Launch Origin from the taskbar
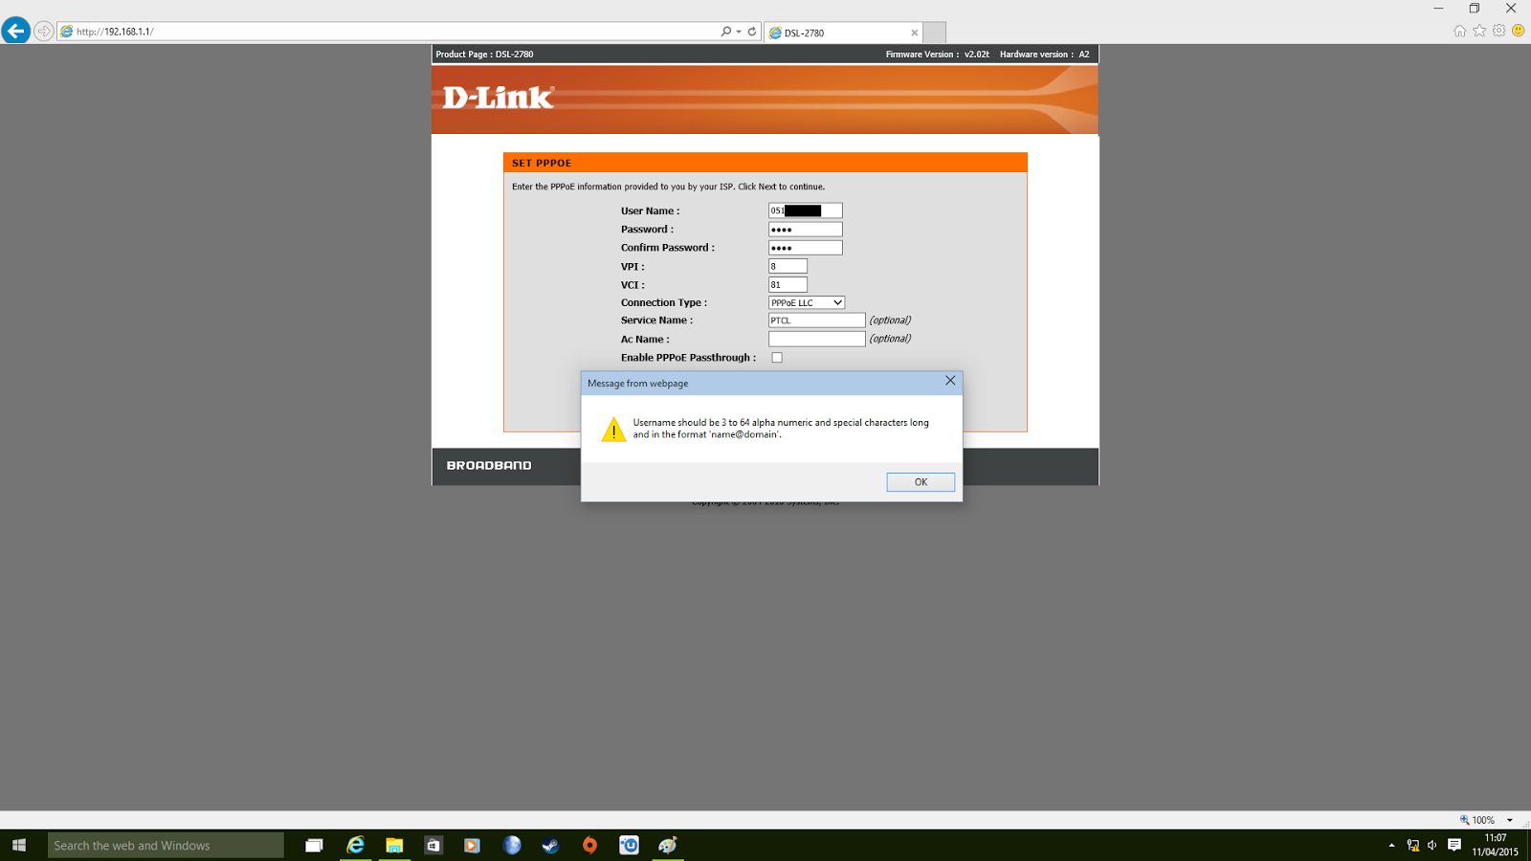The image size is (1531, 861). coord(590,845)
